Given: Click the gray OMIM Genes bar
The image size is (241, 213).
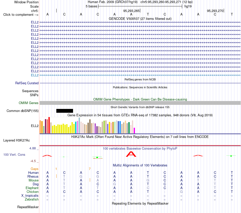Looking at the screenshot, I should [140, 103].
